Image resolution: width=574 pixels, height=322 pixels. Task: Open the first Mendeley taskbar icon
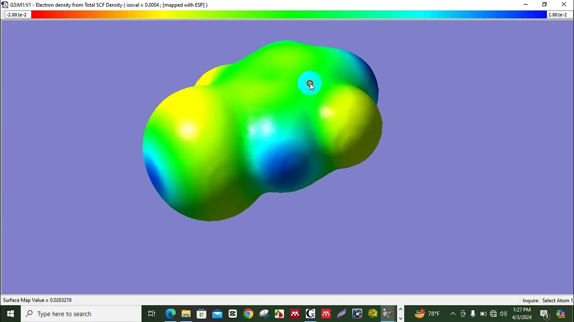pyautogui.click(x=295, y=314)
